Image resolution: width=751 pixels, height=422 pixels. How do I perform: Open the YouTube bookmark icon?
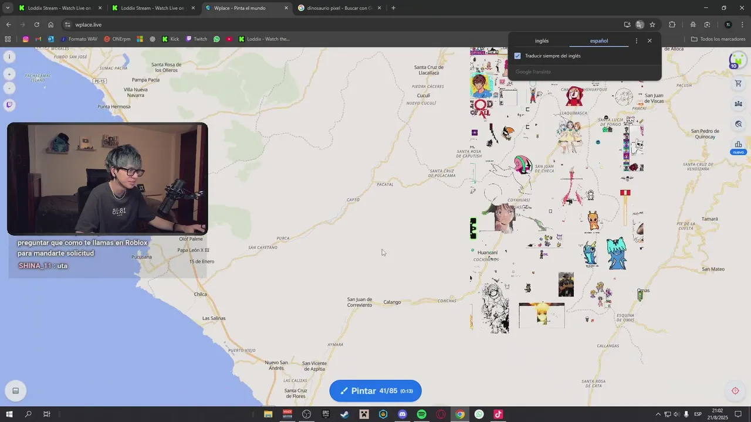coord(229,39)
